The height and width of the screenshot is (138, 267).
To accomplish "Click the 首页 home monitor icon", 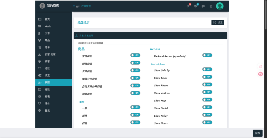I will [40, 19].
